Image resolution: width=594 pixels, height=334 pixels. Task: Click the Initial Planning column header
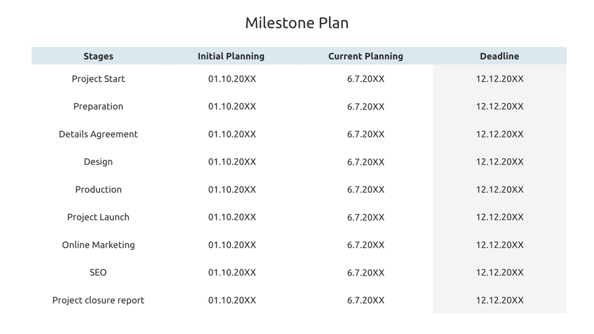[x=231, y=56]
